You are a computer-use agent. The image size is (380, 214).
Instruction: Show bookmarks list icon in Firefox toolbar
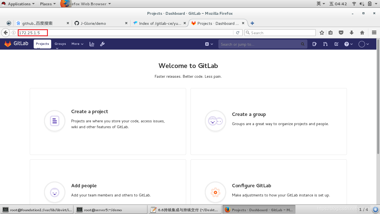click(x=330, y=33)
